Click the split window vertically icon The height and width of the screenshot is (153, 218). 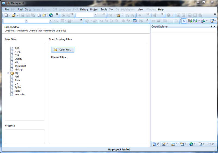point(195,15)
